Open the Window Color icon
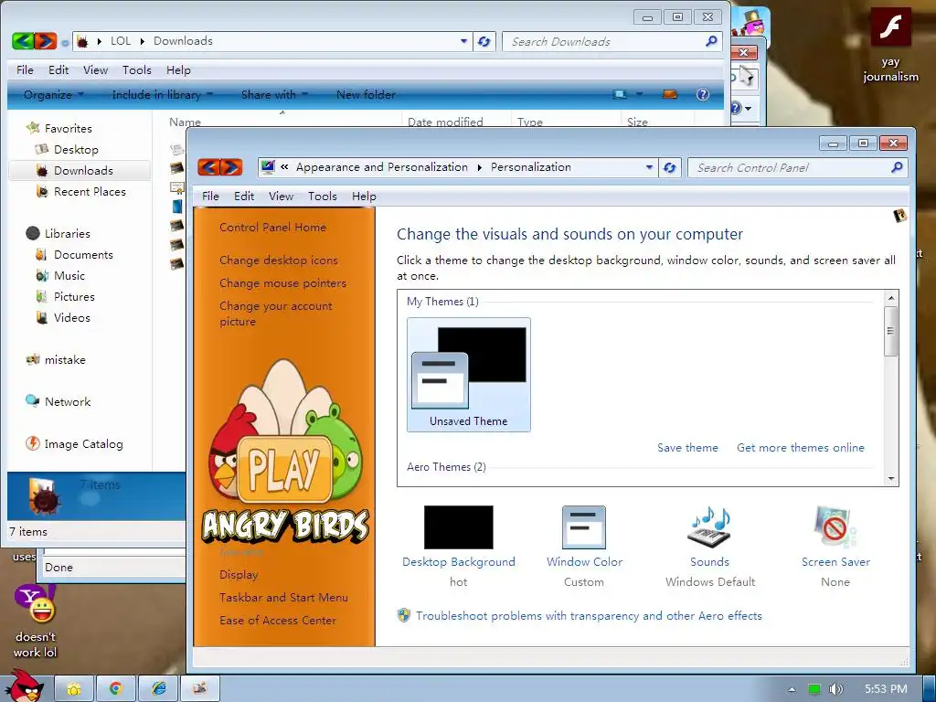 tap(584, 527)
